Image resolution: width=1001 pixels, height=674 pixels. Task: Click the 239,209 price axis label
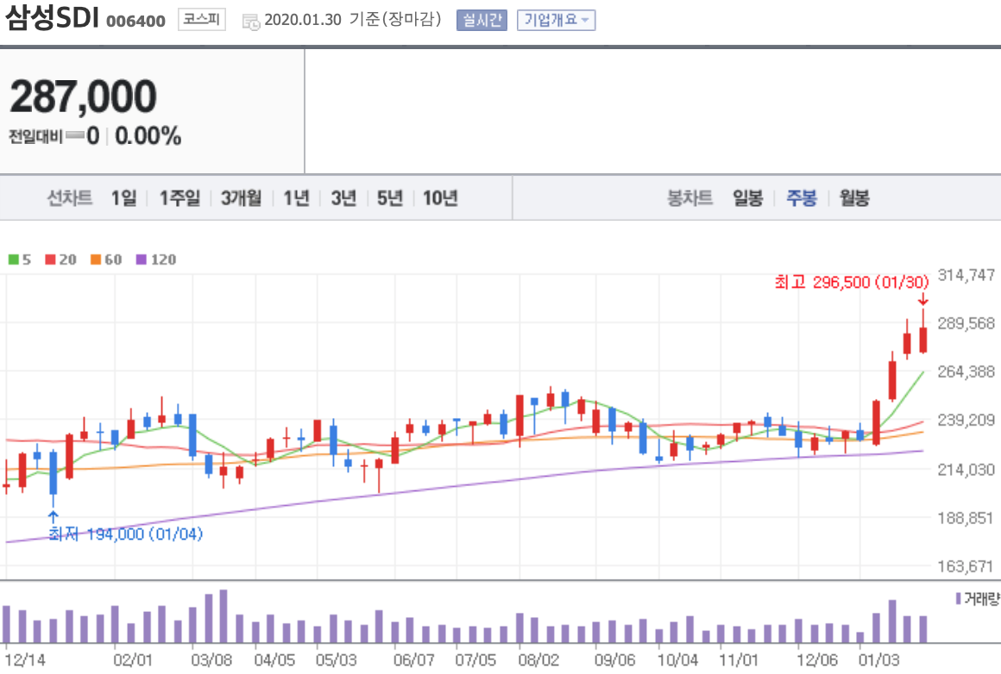[x=966, y=420]
